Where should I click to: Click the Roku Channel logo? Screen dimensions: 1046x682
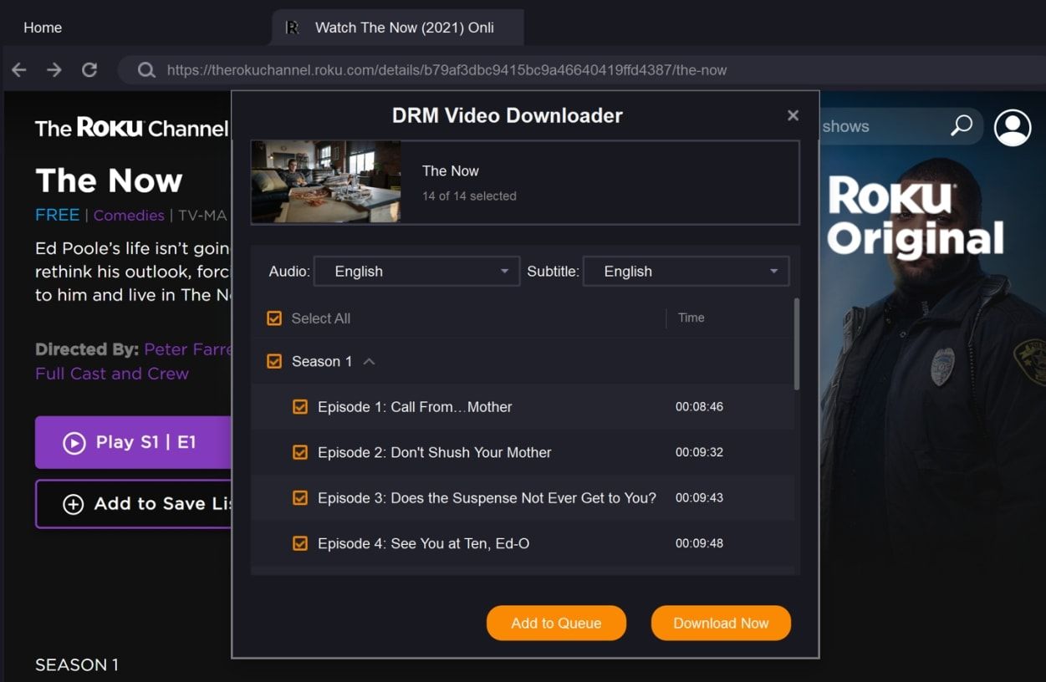131,128
